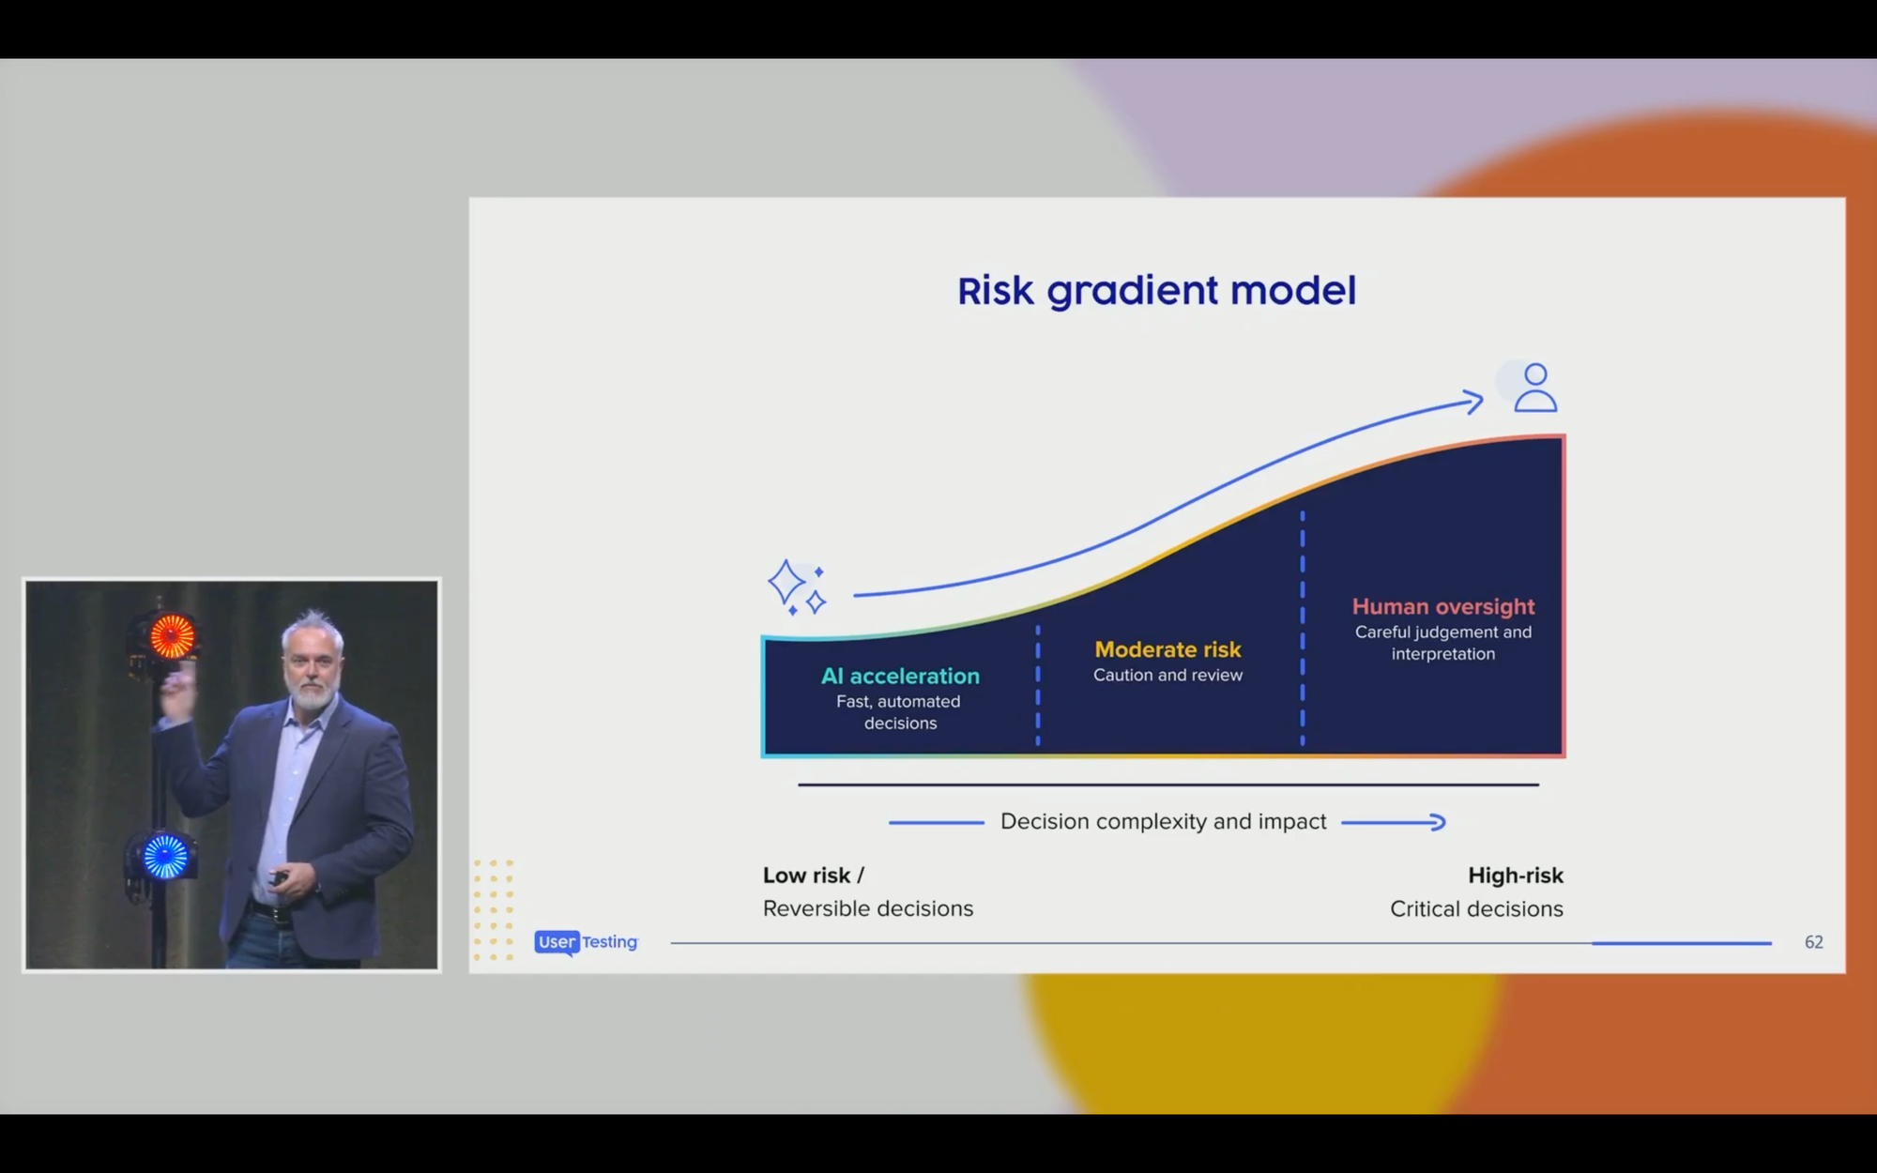Click 'Decision complexity and impact' label
Image resolution: width=1877 pixels, height=1173 pixels.
1163,821
